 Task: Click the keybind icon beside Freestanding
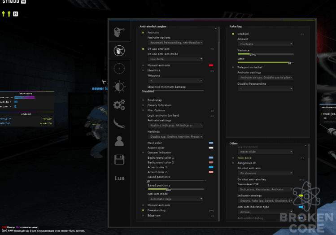click(211, 211)
